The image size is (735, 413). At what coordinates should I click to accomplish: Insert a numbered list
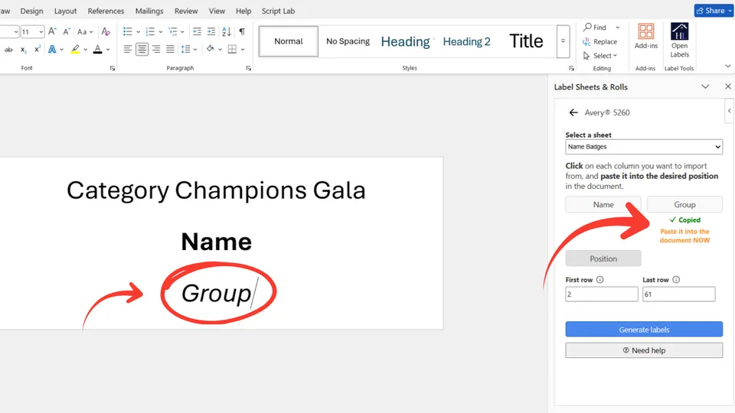(x=150, y=31)
